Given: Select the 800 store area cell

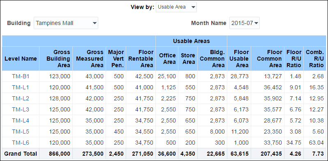Looking at the screenshot, I should [x=188, y=76].
